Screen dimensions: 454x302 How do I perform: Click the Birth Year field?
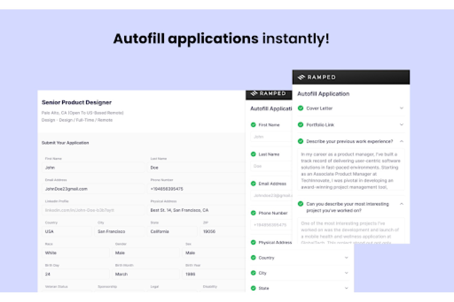coord(214,274)
